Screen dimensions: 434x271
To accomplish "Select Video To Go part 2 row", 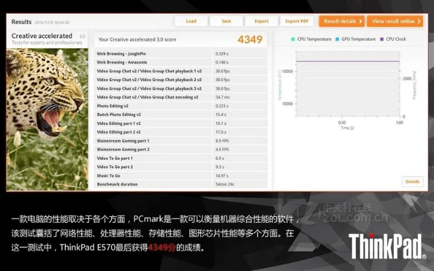I will pos(180,167).
